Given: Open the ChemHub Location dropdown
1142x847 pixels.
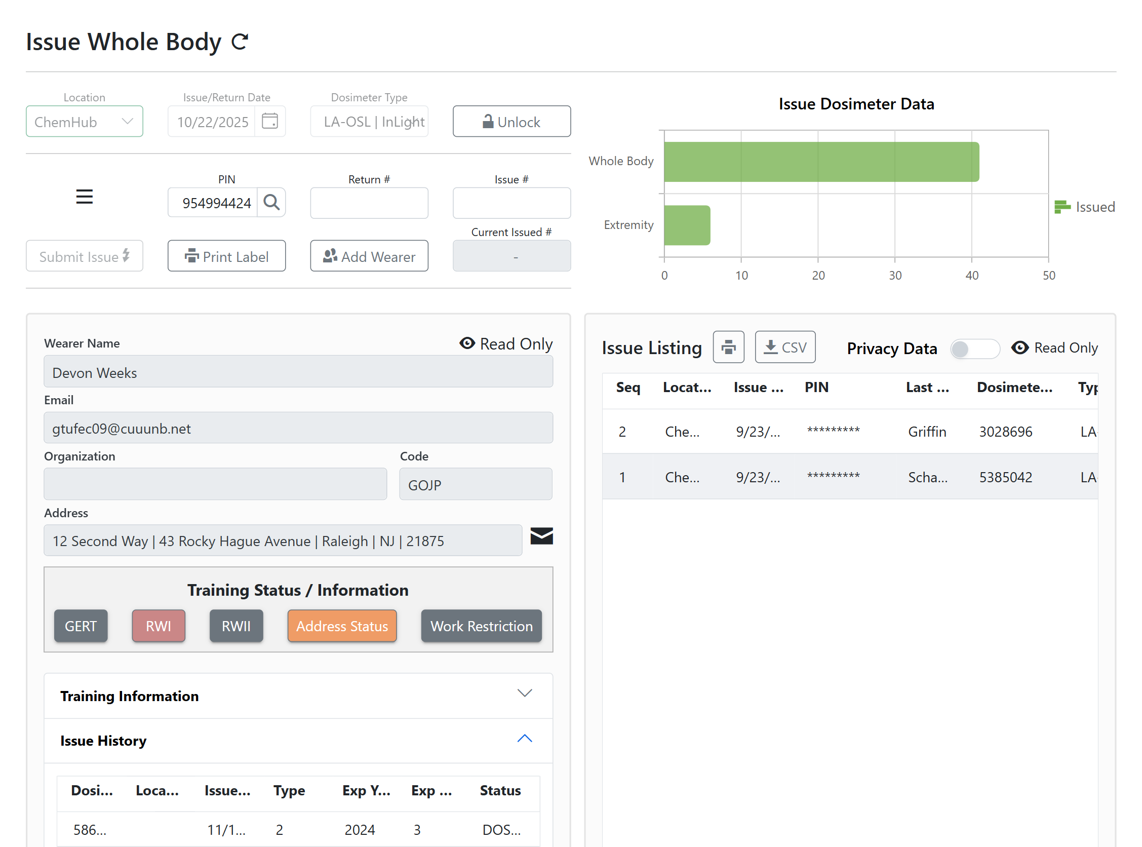Looking at the screenshot, I should point(85,122).
